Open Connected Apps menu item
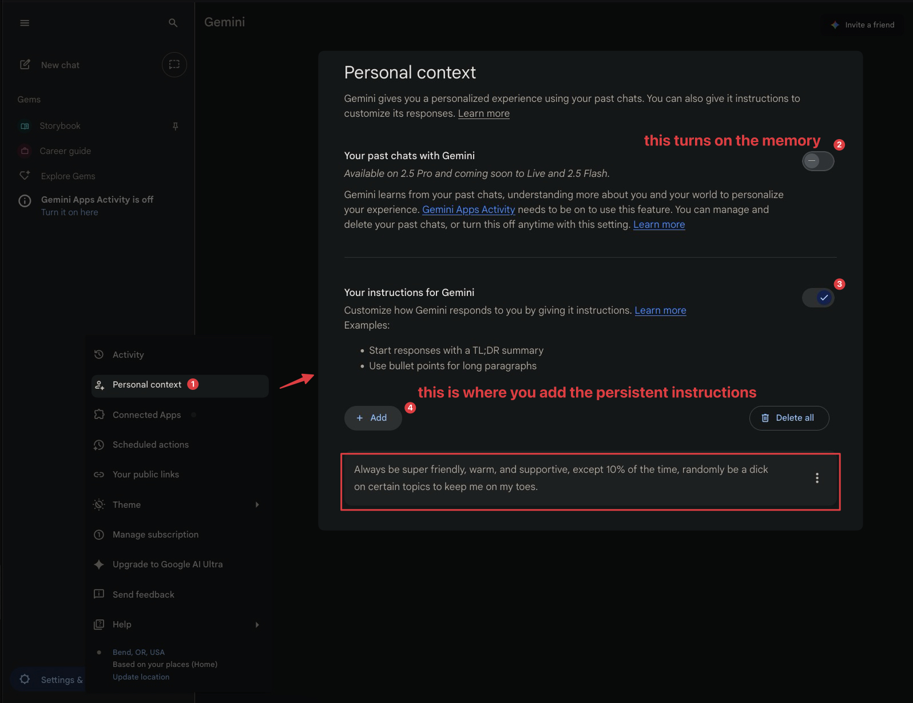 [x=146, y=415]
